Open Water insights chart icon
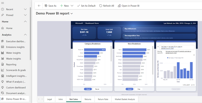 (x=2, y=53)
